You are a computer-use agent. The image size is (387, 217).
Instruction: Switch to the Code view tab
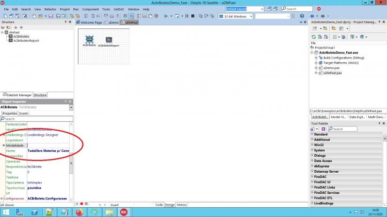click(159, 205)
